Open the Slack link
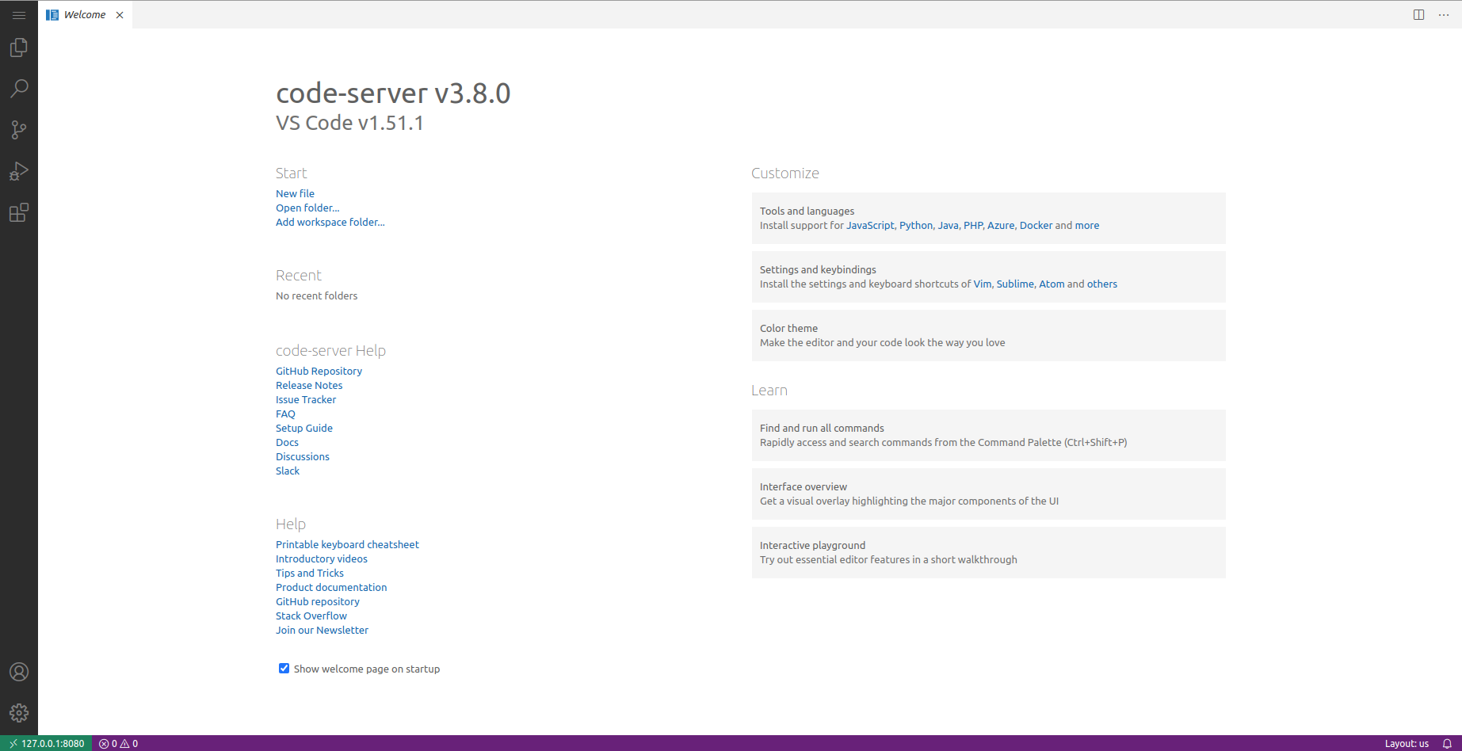 tap(288, 471)
